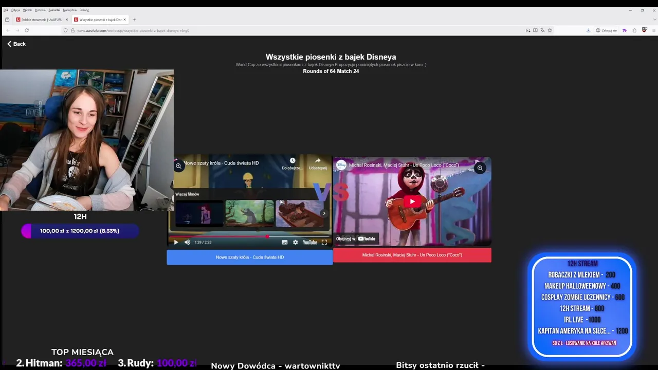Vote for Nowe szaty króla - Cuda świata HD

coord(249,257)
